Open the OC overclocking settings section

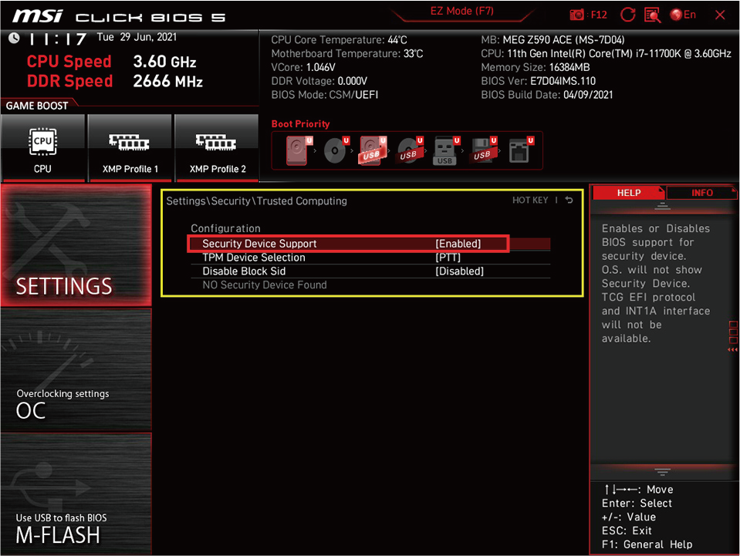pos(76,369)
